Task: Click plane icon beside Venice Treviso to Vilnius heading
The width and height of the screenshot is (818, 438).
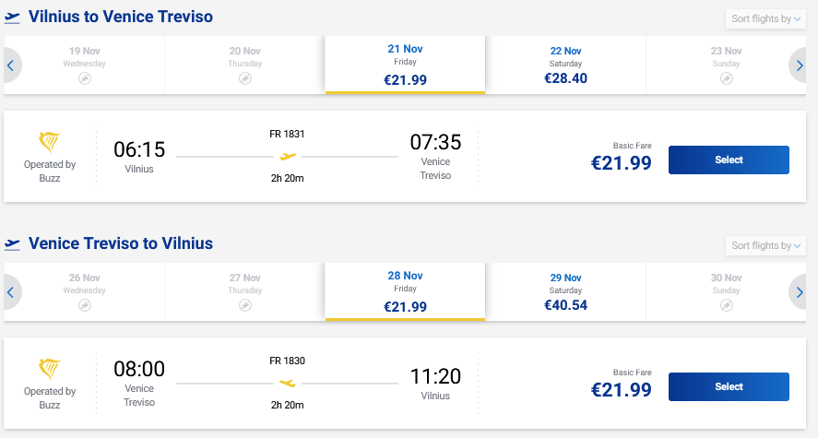Action: click(13, 244)
